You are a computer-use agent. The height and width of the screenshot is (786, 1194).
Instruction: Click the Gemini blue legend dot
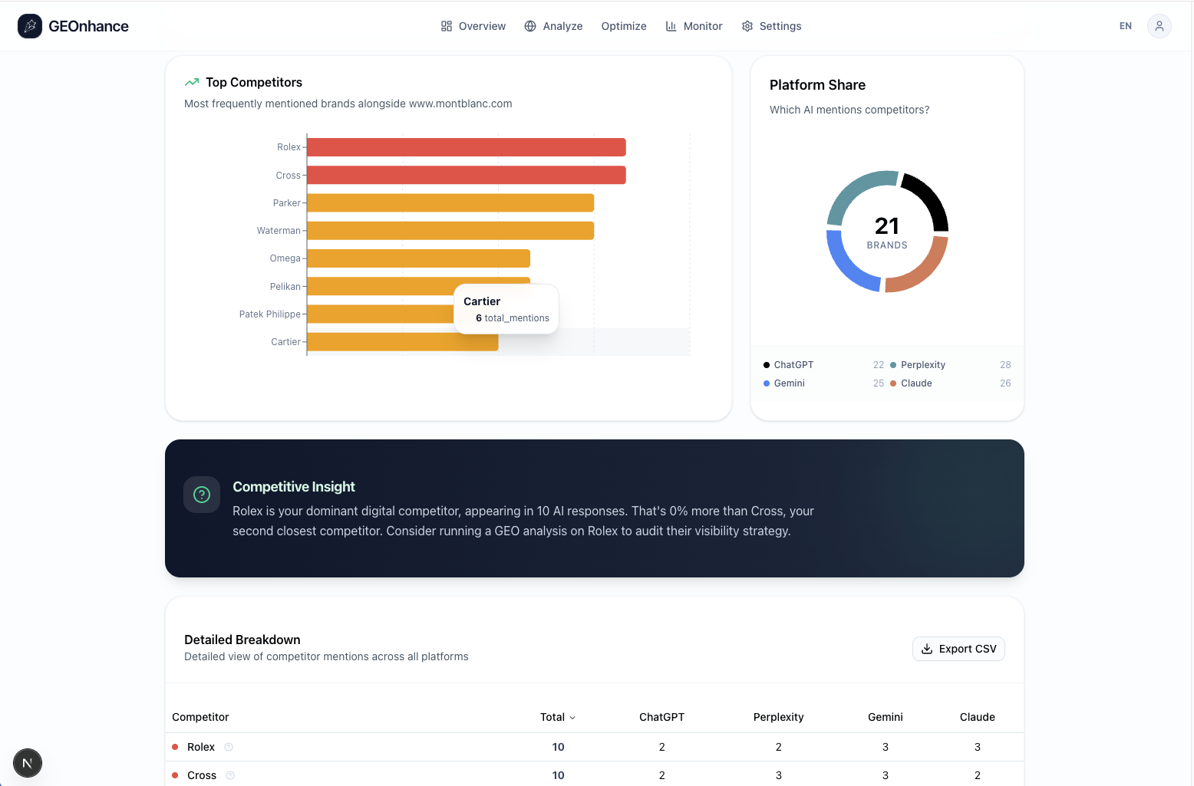tap(767, 383)
